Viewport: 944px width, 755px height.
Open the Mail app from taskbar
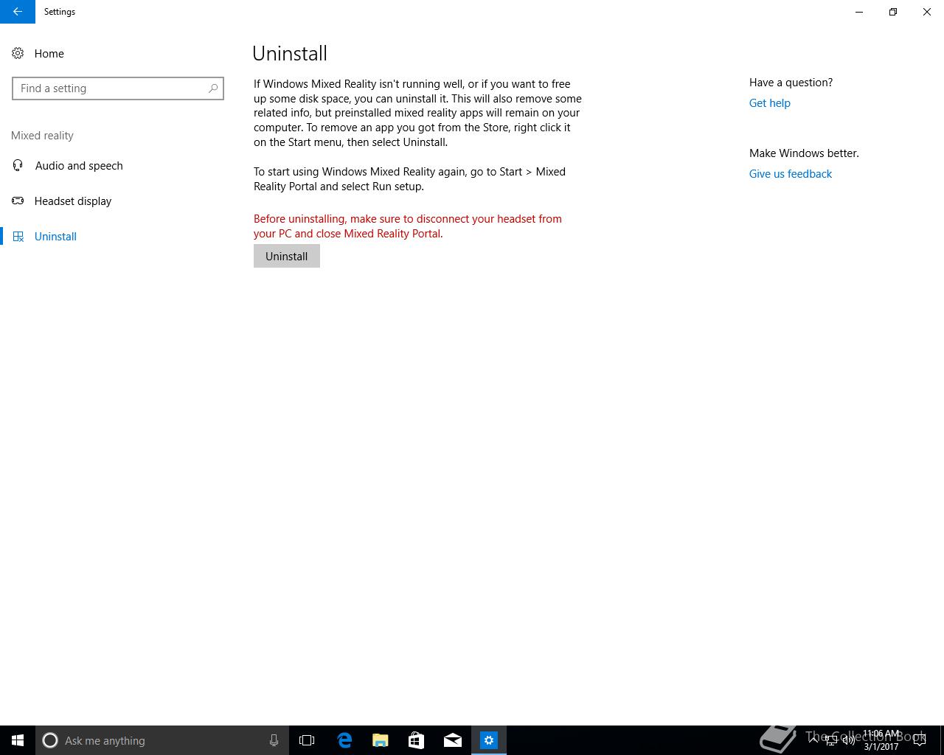(453, 740)
